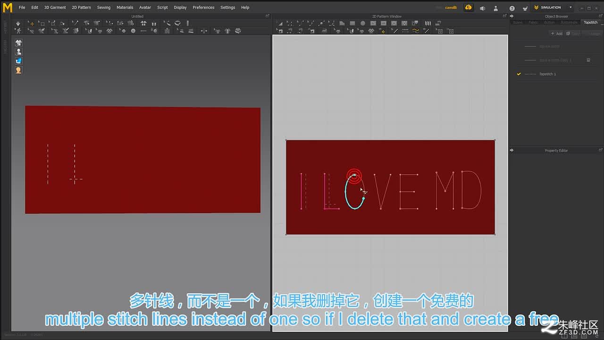Open the help question mark icon
Screen dimensions: 604x340
[x=512, y=8]
